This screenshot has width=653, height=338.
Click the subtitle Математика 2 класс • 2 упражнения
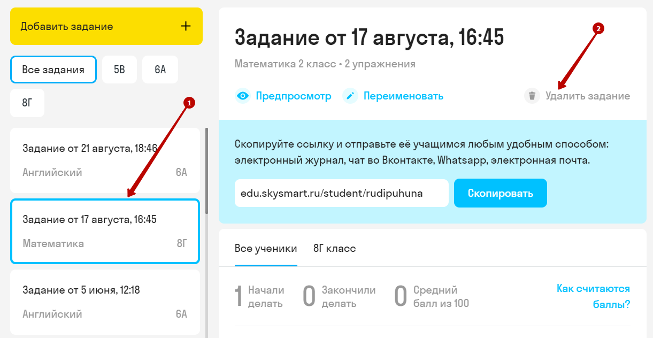pos(325,64)
